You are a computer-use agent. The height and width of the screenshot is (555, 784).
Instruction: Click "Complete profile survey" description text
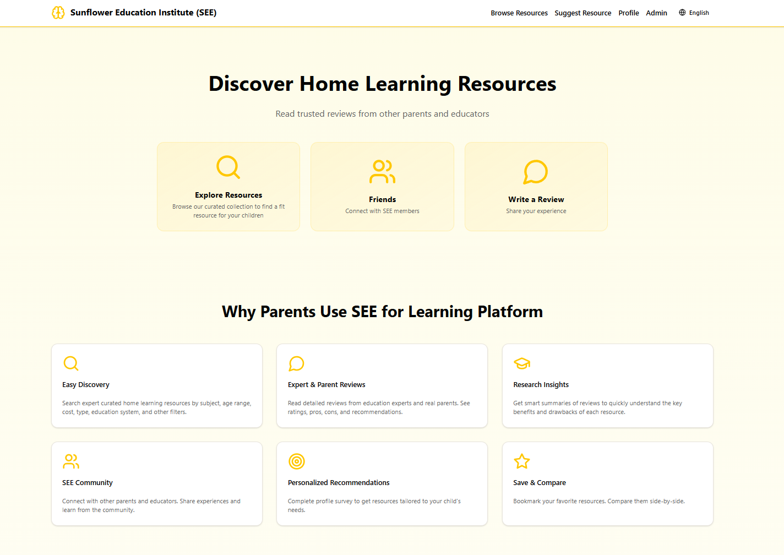(374, 505)
